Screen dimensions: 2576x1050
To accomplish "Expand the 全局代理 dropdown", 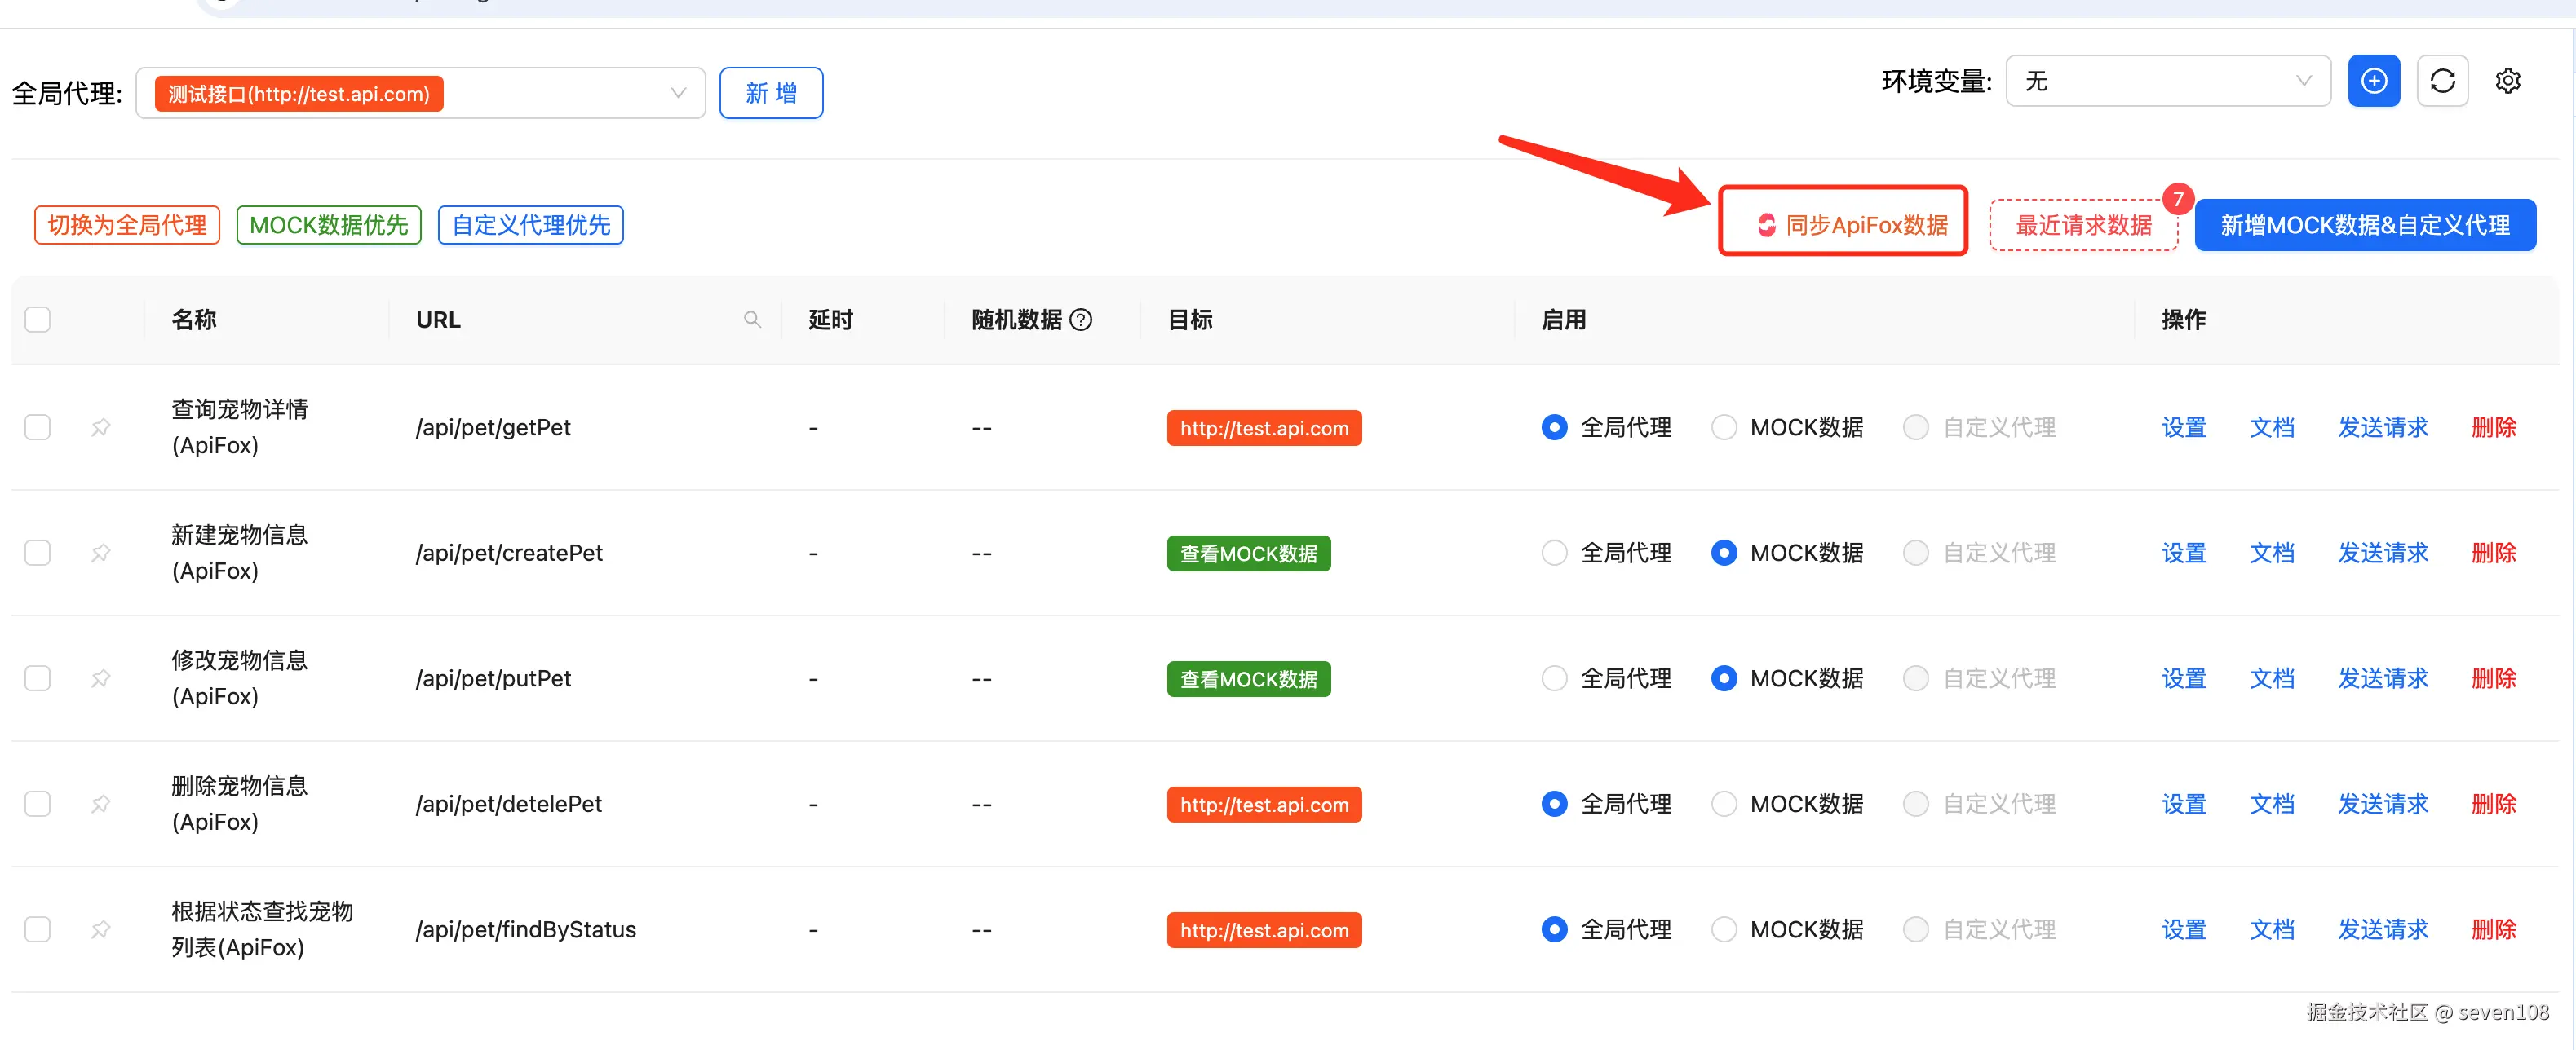I will [x=677, y=93].
